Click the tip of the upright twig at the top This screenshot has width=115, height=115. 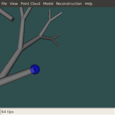click(x=50, y=10)
